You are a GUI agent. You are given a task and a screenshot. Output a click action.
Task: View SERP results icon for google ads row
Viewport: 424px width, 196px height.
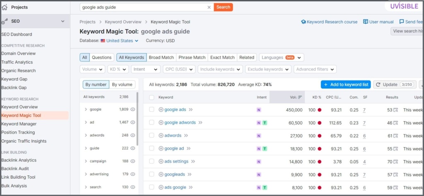point(395,110)
